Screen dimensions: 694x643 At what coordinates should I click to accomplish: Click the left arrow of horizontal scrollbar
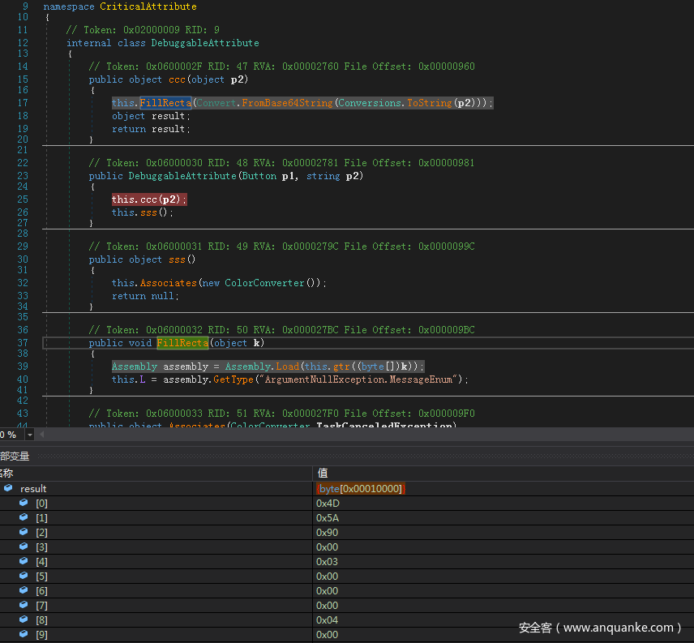(42, 435)
